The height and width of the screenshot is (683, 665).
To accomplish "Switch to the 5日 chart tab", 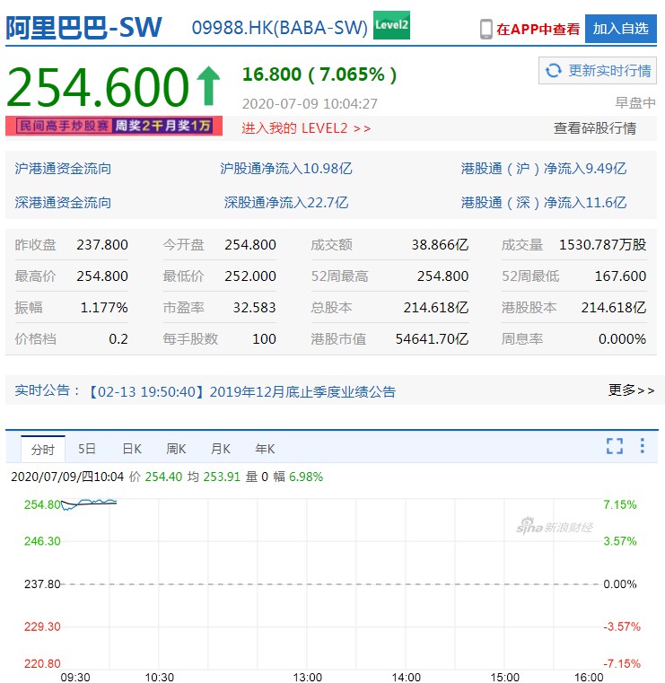I will (x=86, y=449).
